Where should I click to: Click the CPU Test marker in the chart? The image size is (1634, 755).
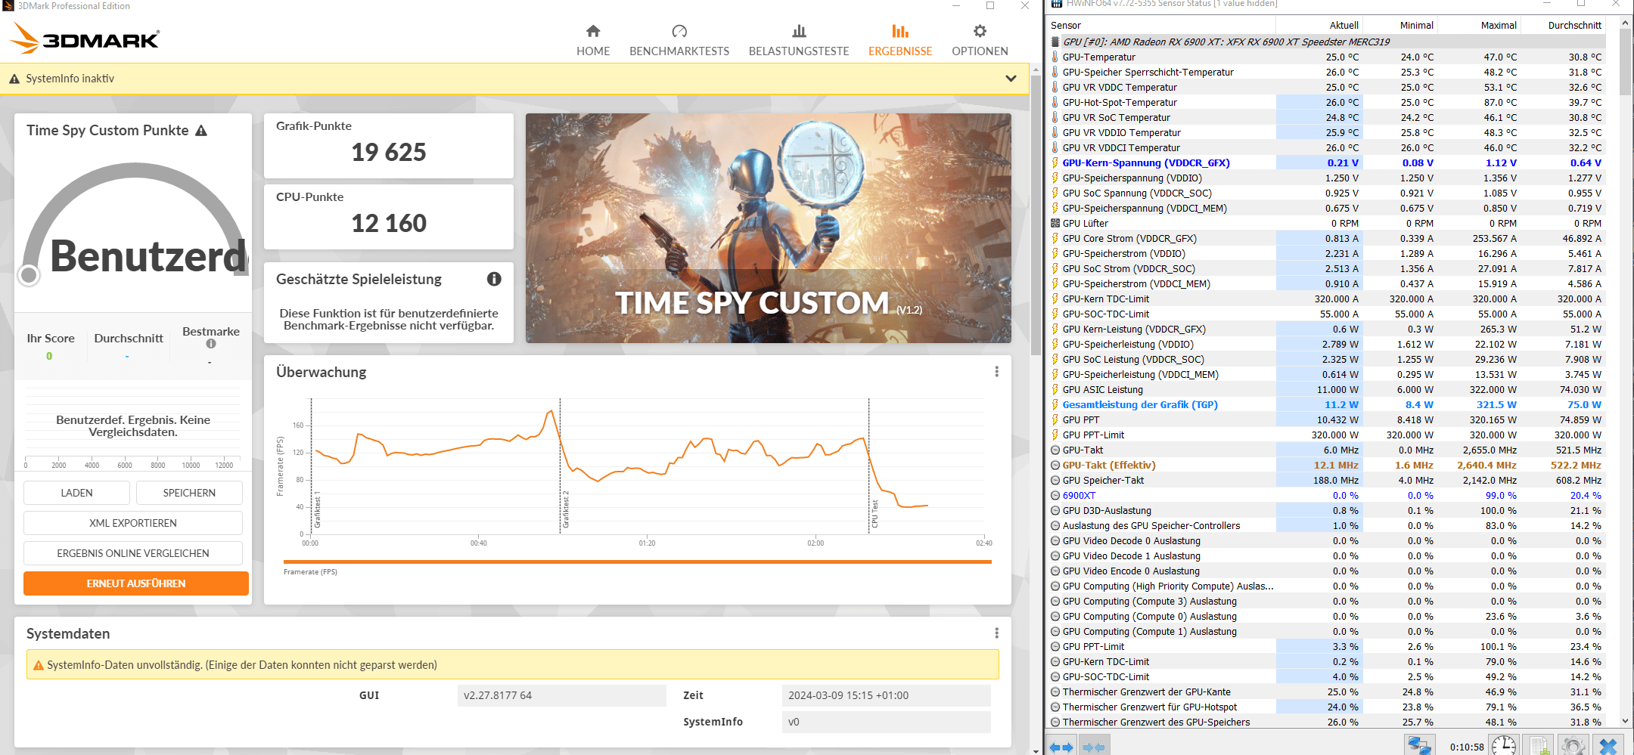(874, 513)
